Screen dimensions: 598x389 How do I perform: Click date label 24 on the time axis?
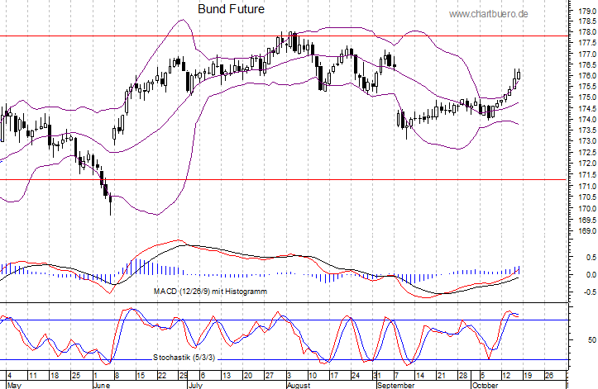pyautogui.click(x=356, y=376)
